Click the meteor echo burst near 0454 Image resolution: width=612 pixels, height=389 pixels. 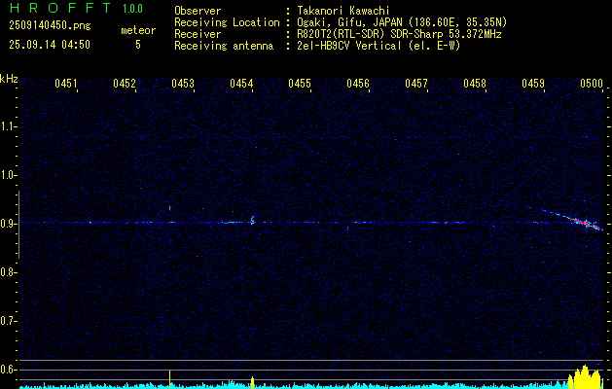coord(252,221)
